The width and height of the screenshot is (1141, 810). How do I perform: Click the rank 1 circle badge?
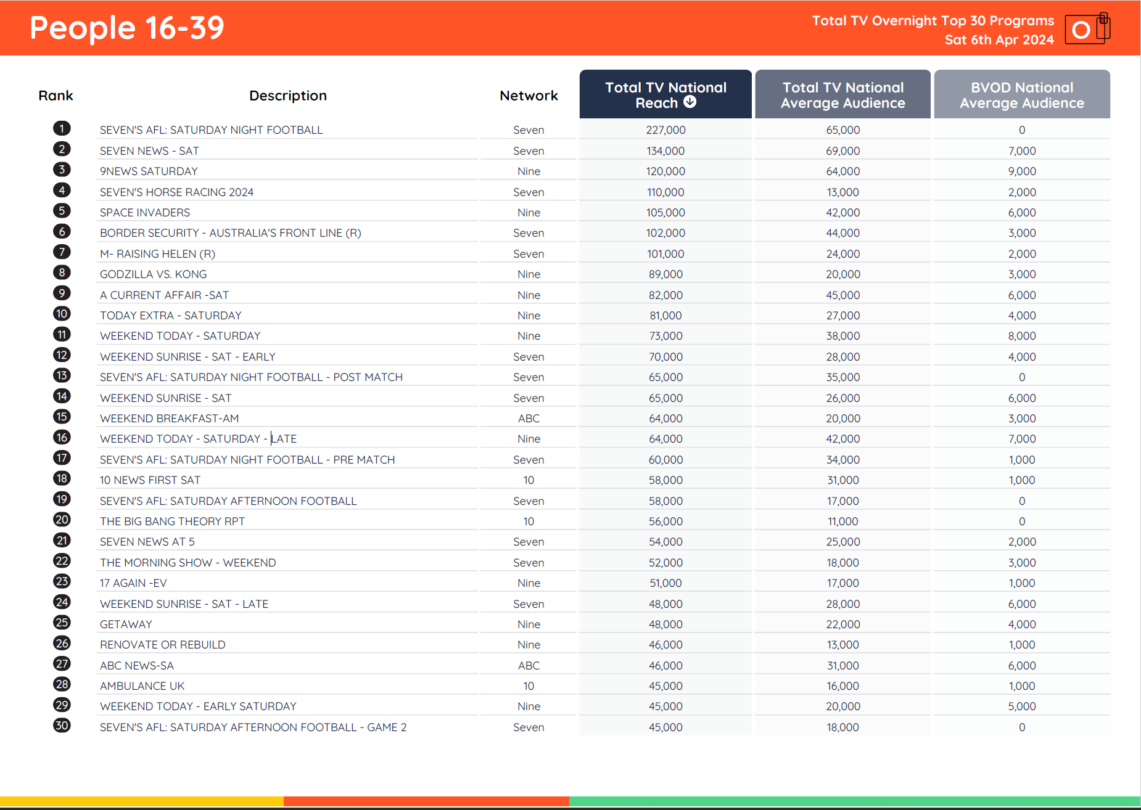pos(62,129)
